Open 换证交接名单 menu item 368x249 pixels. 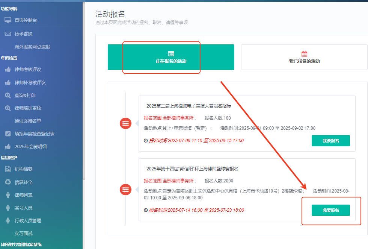(28, 121)
